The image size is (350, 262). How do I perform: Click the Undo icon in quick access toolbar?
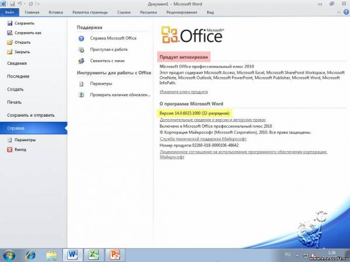point(20,4)
